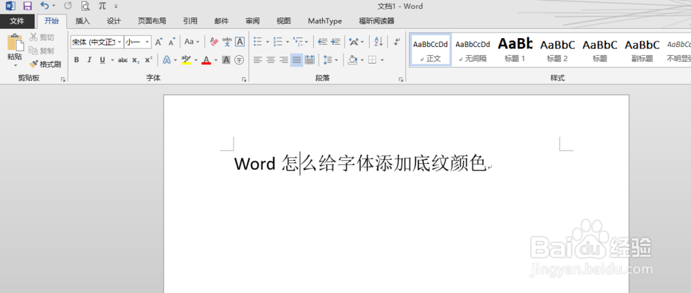Image resolution: width=691 pixels, height=293 pixels.
Task: Apply yellow text highlight color
Action: 186,60
